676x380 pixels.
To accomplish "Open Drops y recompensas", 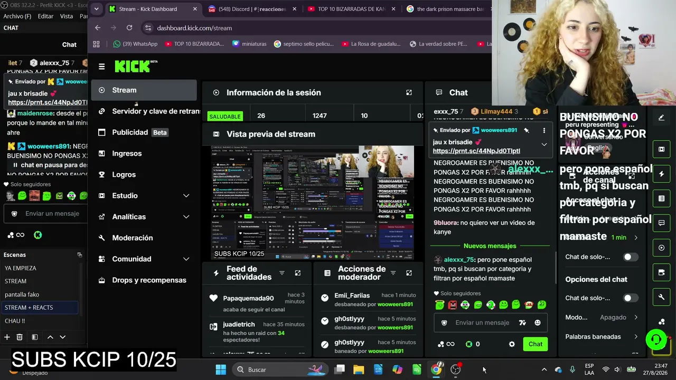I will coord(144,280).
